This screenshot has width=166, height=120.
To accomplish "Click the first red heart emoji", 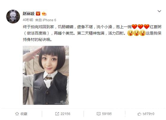I will coord(134,27).
